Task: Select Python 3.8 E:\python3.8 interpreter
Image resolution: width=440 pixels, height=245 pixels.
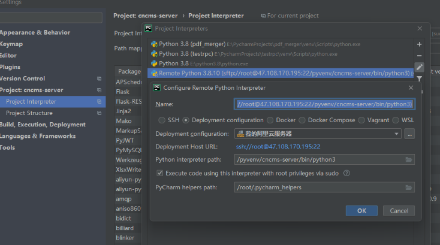Action: pyautogui.click(x=280, y=63)
